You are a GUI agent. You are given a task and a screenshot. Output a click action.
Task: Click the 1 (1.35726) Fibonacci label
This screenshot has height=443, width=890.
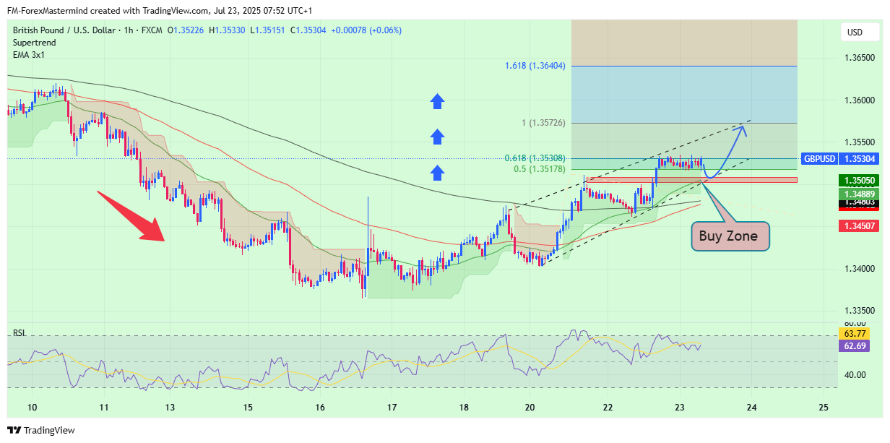[543, 123]
